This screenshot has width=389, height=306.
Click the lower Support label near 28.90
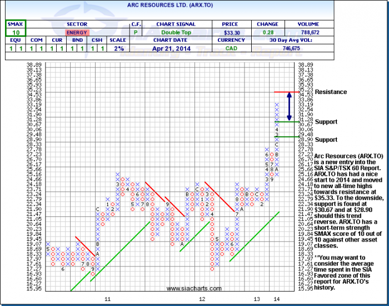point(326,139)
